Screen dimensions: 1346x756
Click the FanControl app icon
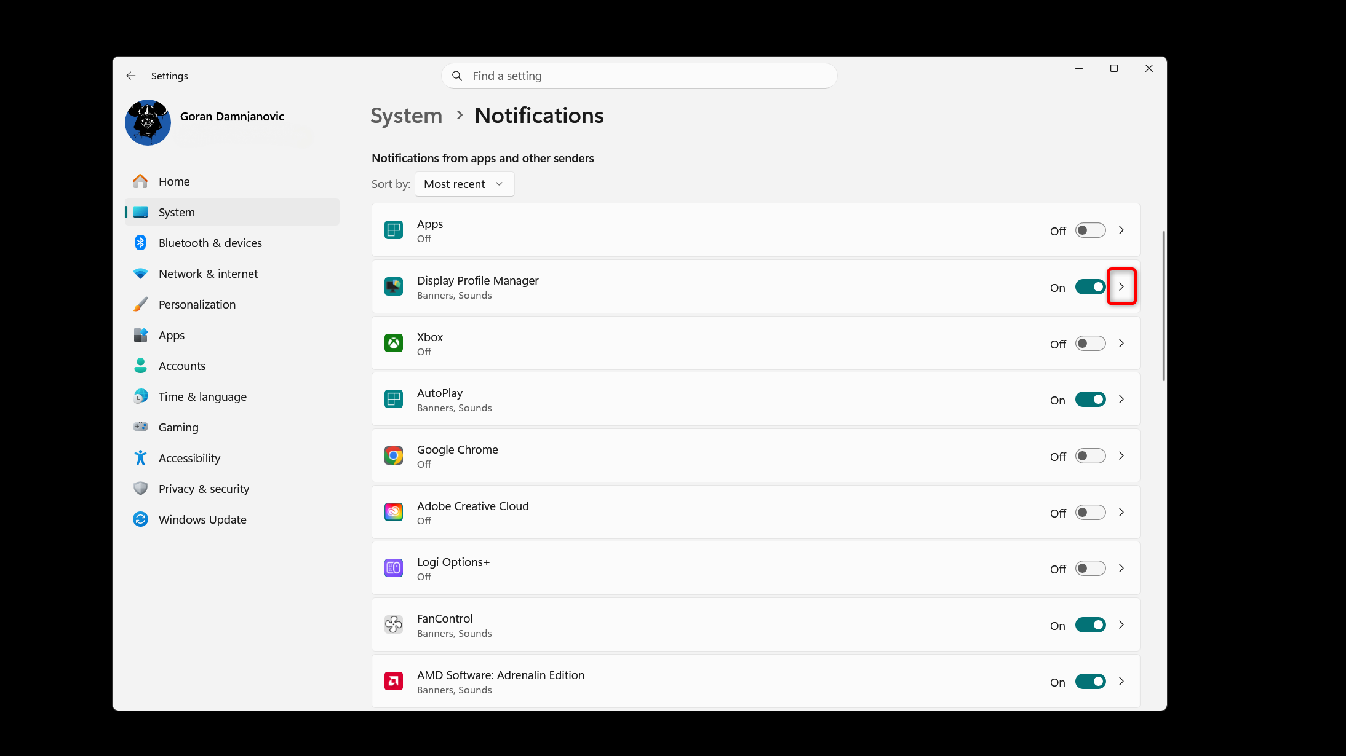pyautogui.click(x=394, y=624)
